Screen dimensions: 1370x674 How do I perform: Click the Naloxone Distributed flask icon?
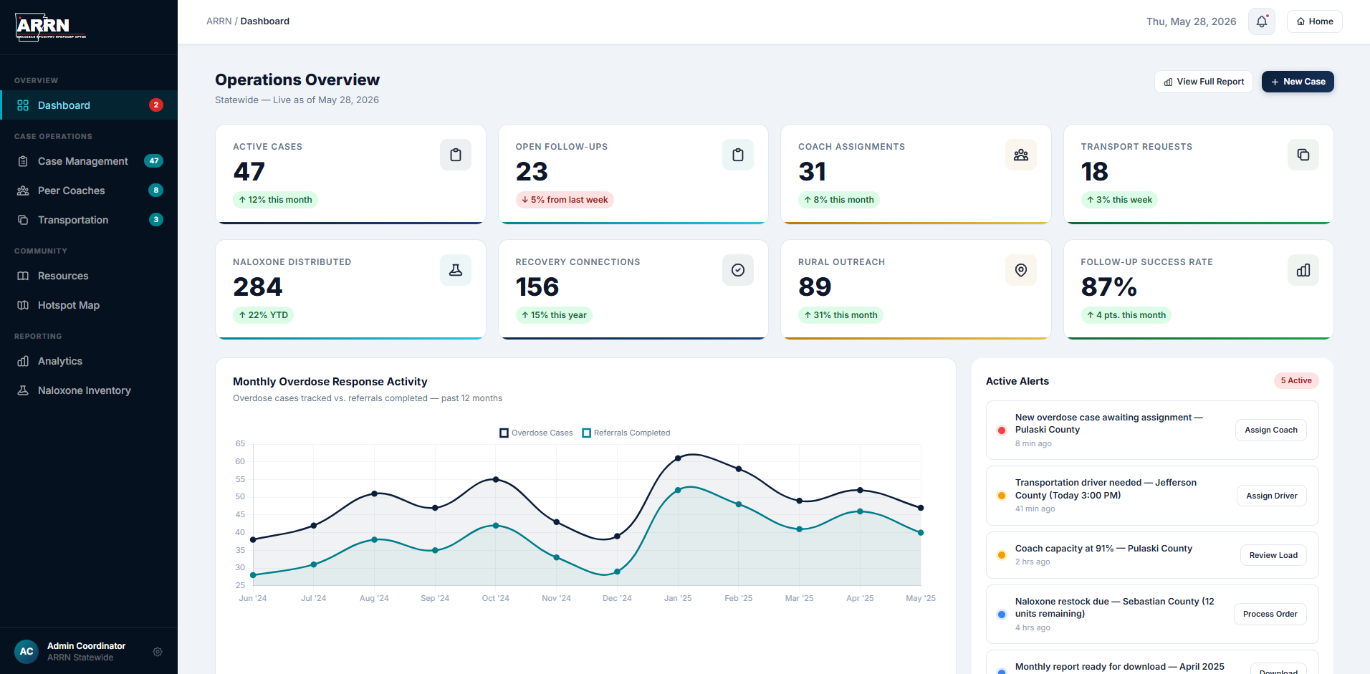(x=456, y=270)
